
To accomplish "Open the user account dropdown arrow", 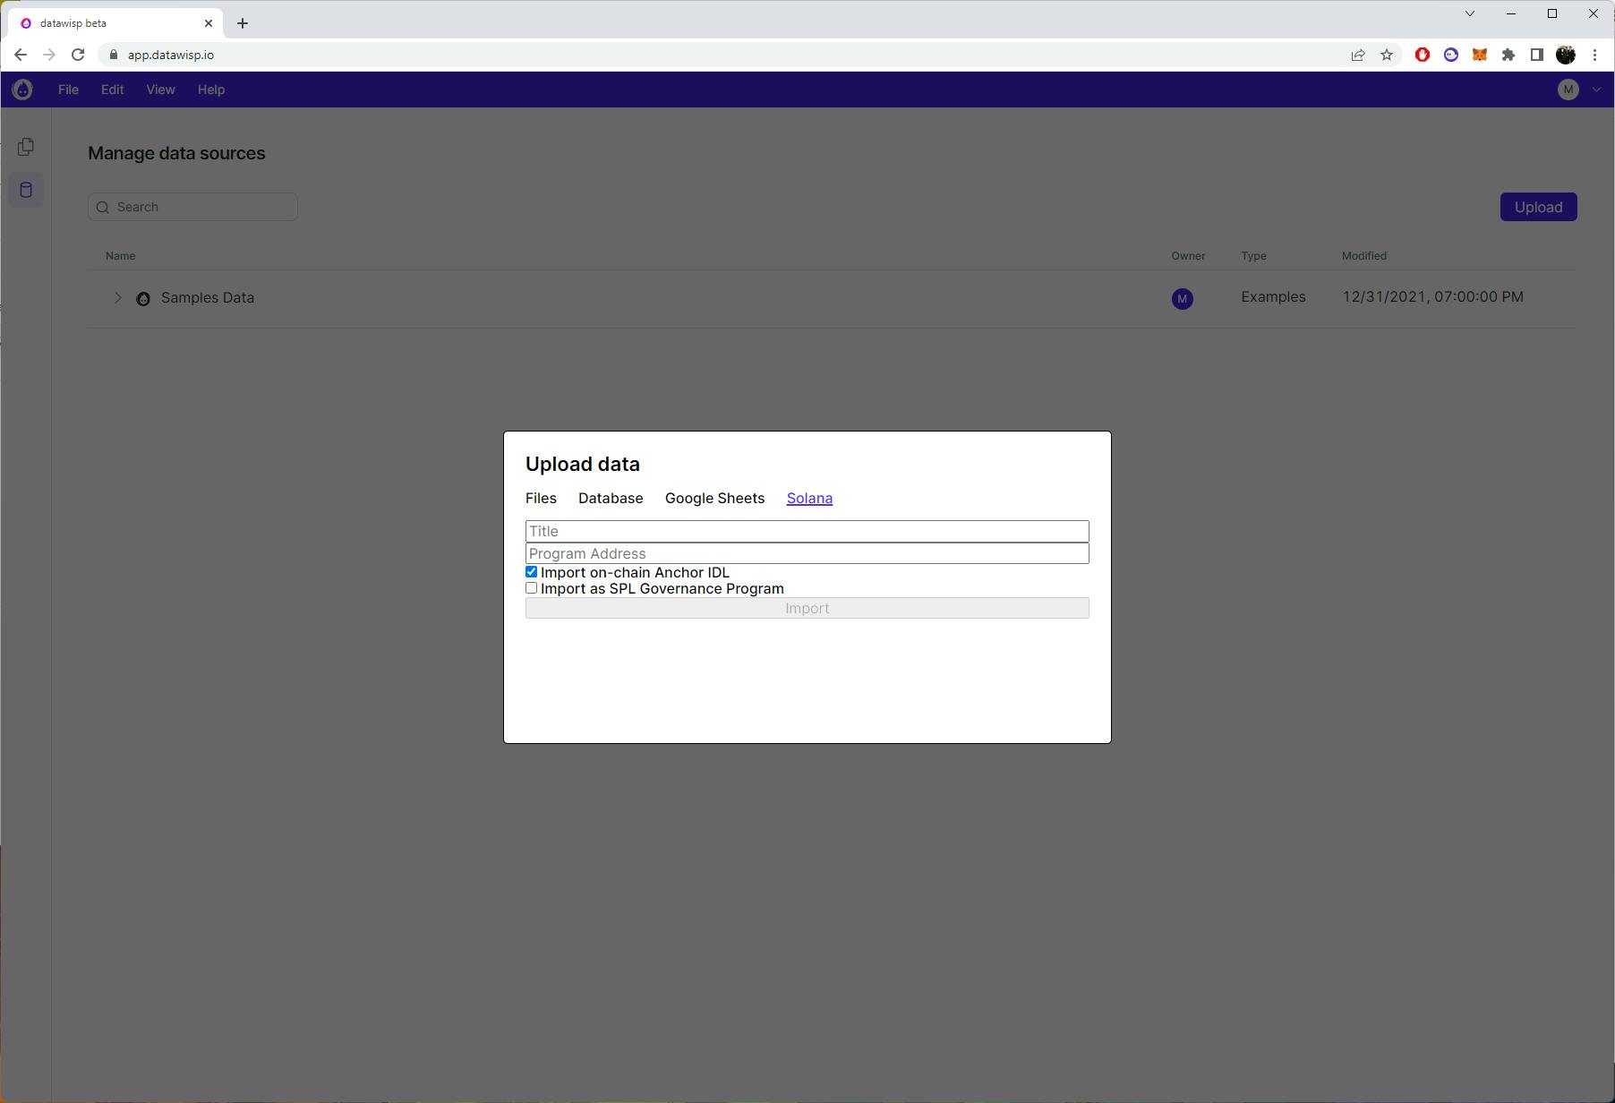I will (1596, 90).
